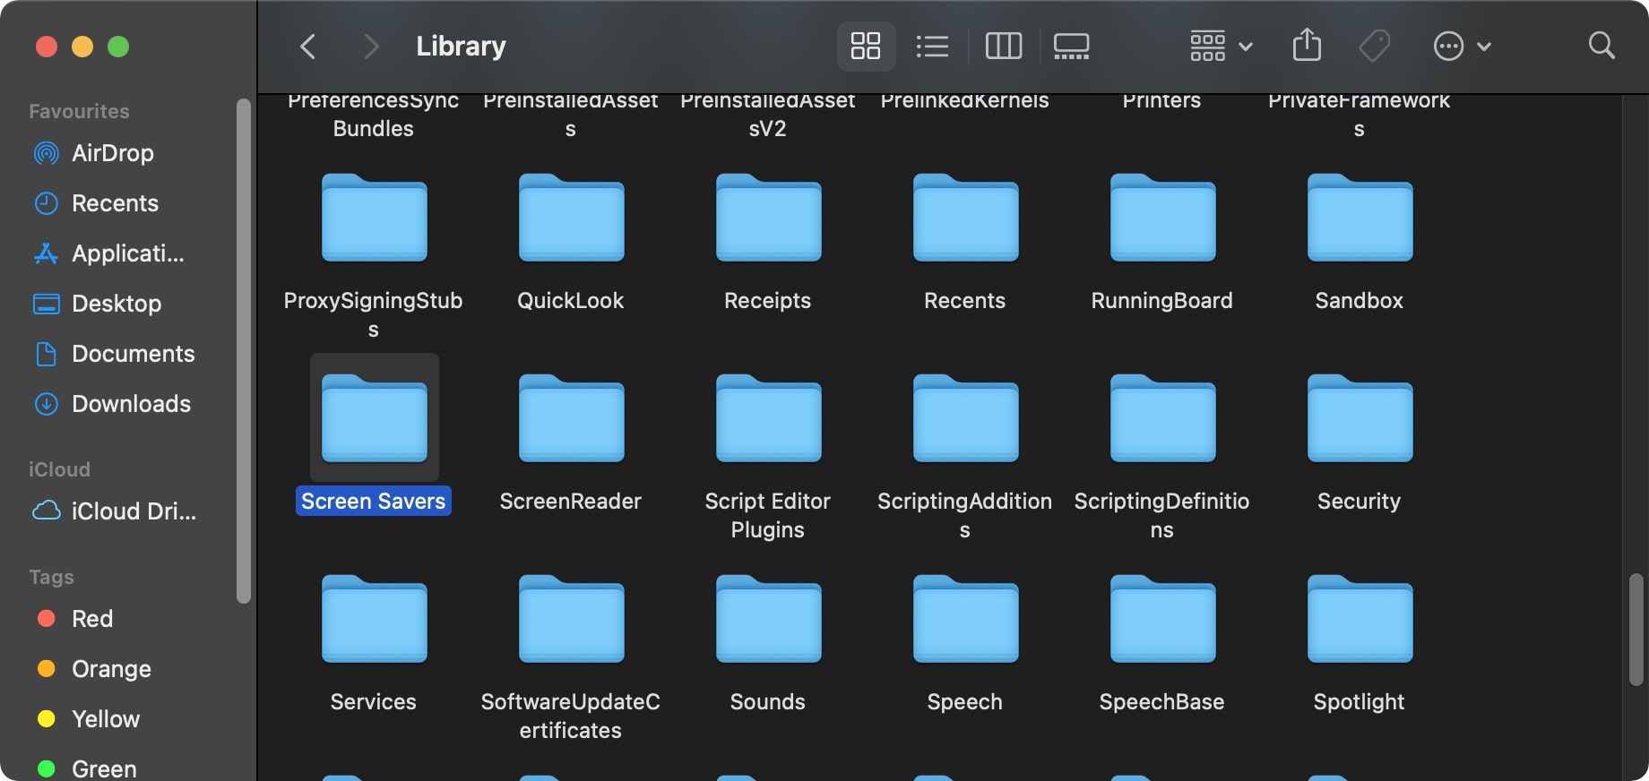Zoom the window with green button
1649x781 pixels.
118,46
